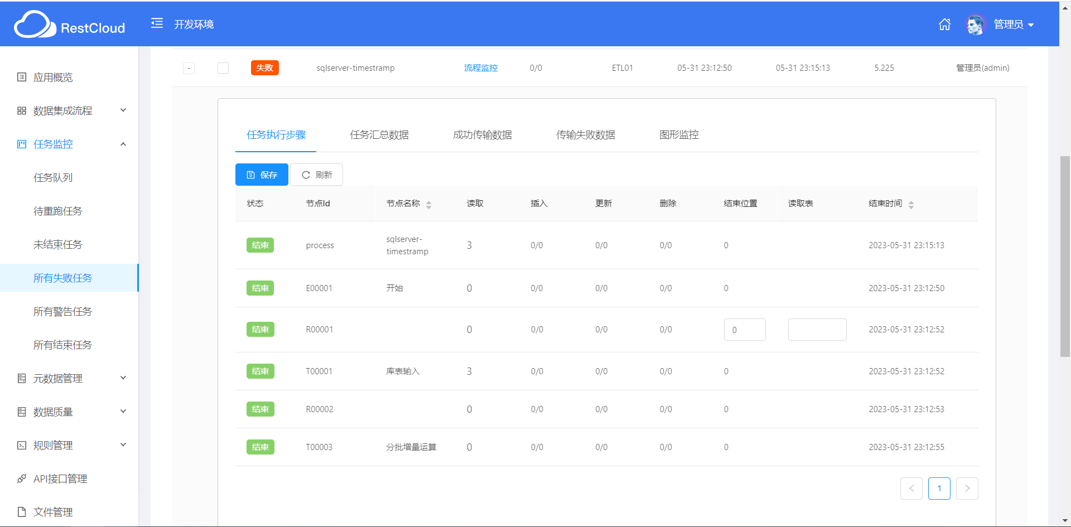This screenshot has width=1071, height=527.
Task: Click the 结束 tag in process row
Action: [260, 245]
